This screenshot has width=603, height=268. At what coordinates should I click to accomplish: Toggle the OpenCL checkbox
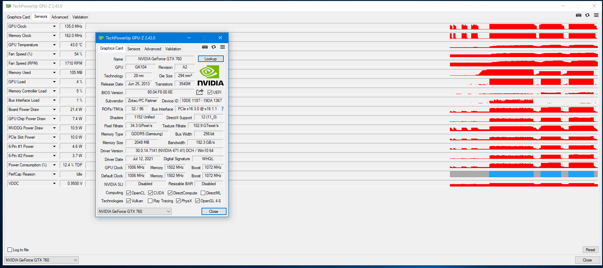click(129, 193)
